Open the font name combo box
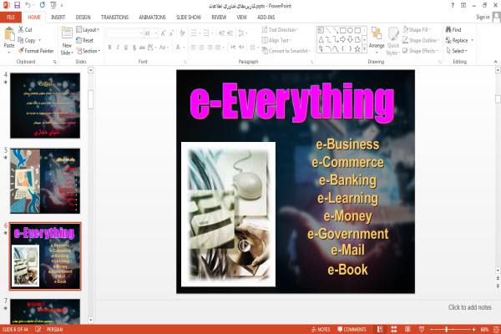This screenshot has width=501, height=334. [124, 33]
